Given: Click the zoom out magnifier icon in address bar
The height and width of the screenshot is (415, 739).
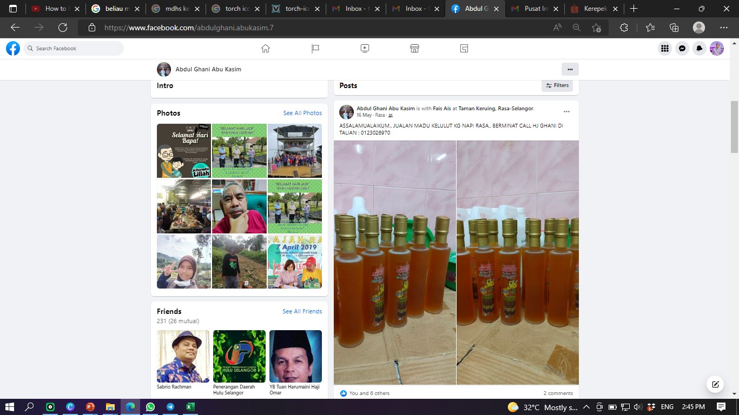Looking at the screenshot, I should pos(577,28).
